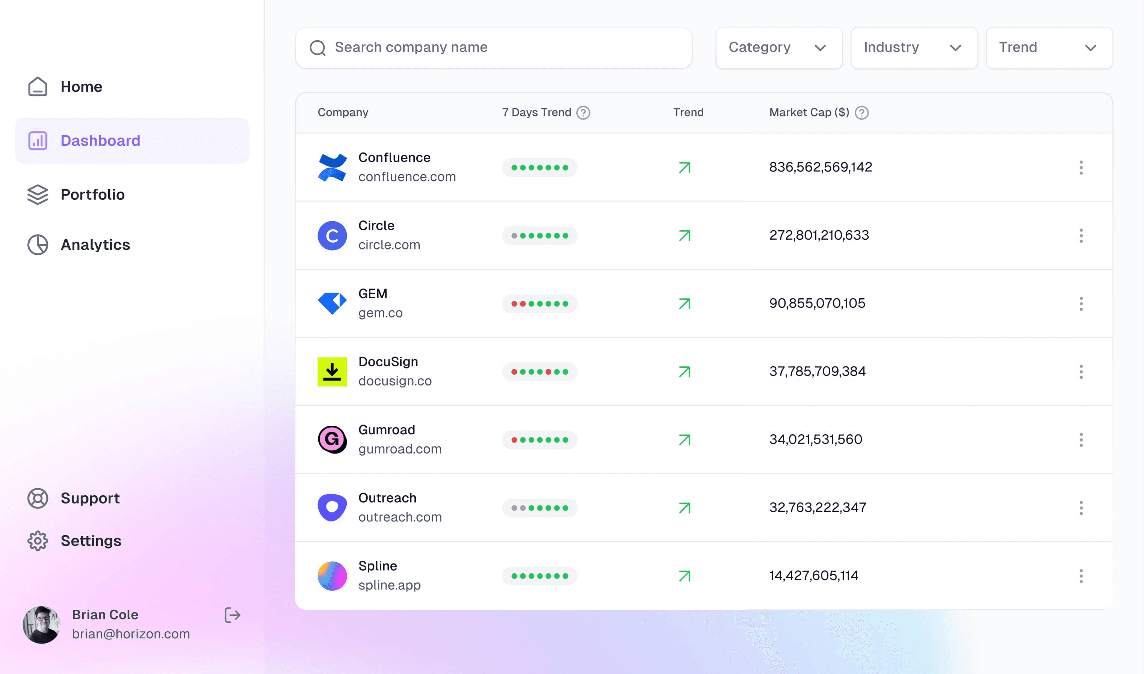Click the search magnifier icon
Screen dimensions: 1144x674
(317, 48)
